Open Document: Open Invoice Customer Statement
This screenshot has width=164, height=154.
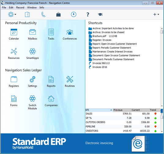click(114, 56)
